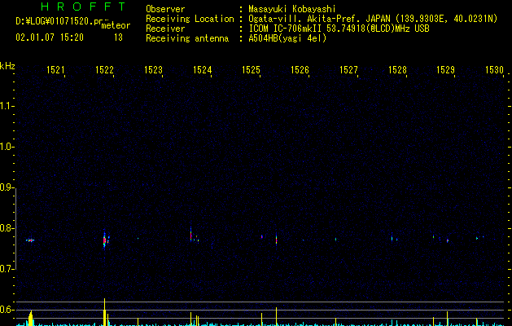Click the 1522 time axis marker
Viewport: 512px width, 326px height.
coord(104,70)
